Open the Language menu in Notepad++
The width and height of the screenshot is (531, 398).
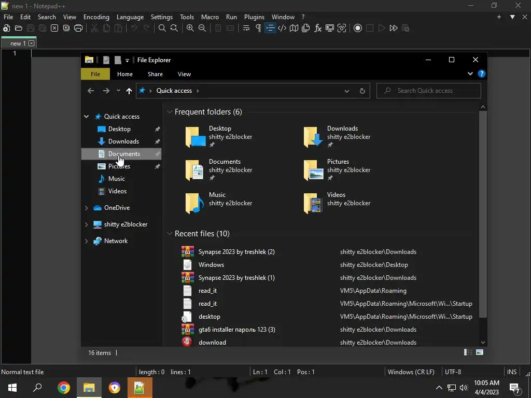[130, 17]
